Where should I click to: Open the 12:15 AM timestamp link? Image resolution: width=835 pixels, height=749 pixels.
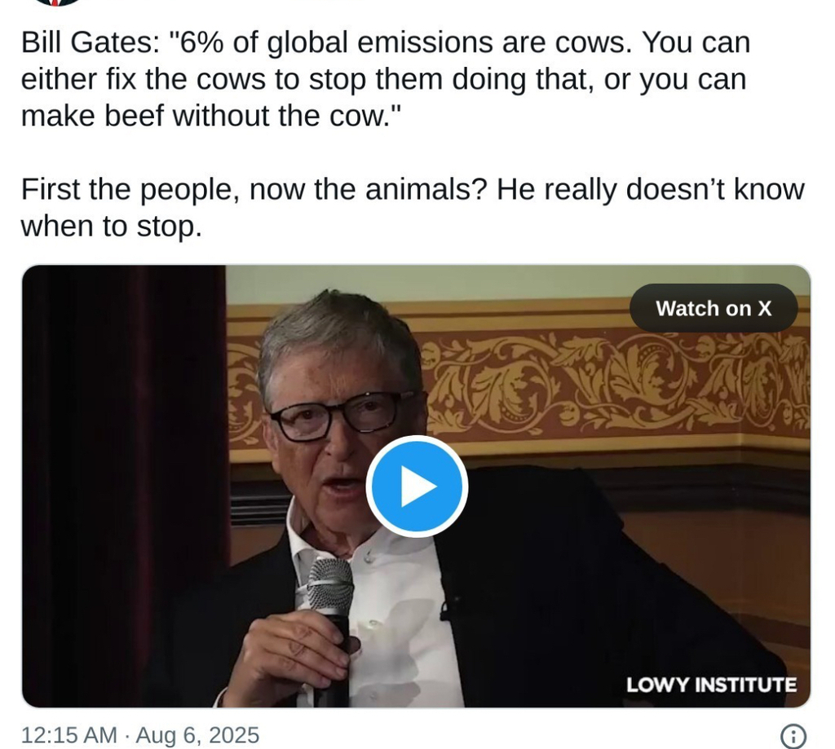click(x=68, y=735)
